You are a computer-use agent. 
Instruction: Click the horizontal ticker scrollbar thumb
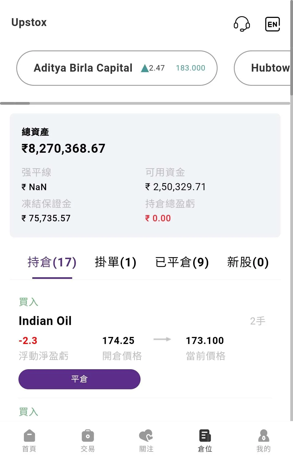click(x=15, y=103)
